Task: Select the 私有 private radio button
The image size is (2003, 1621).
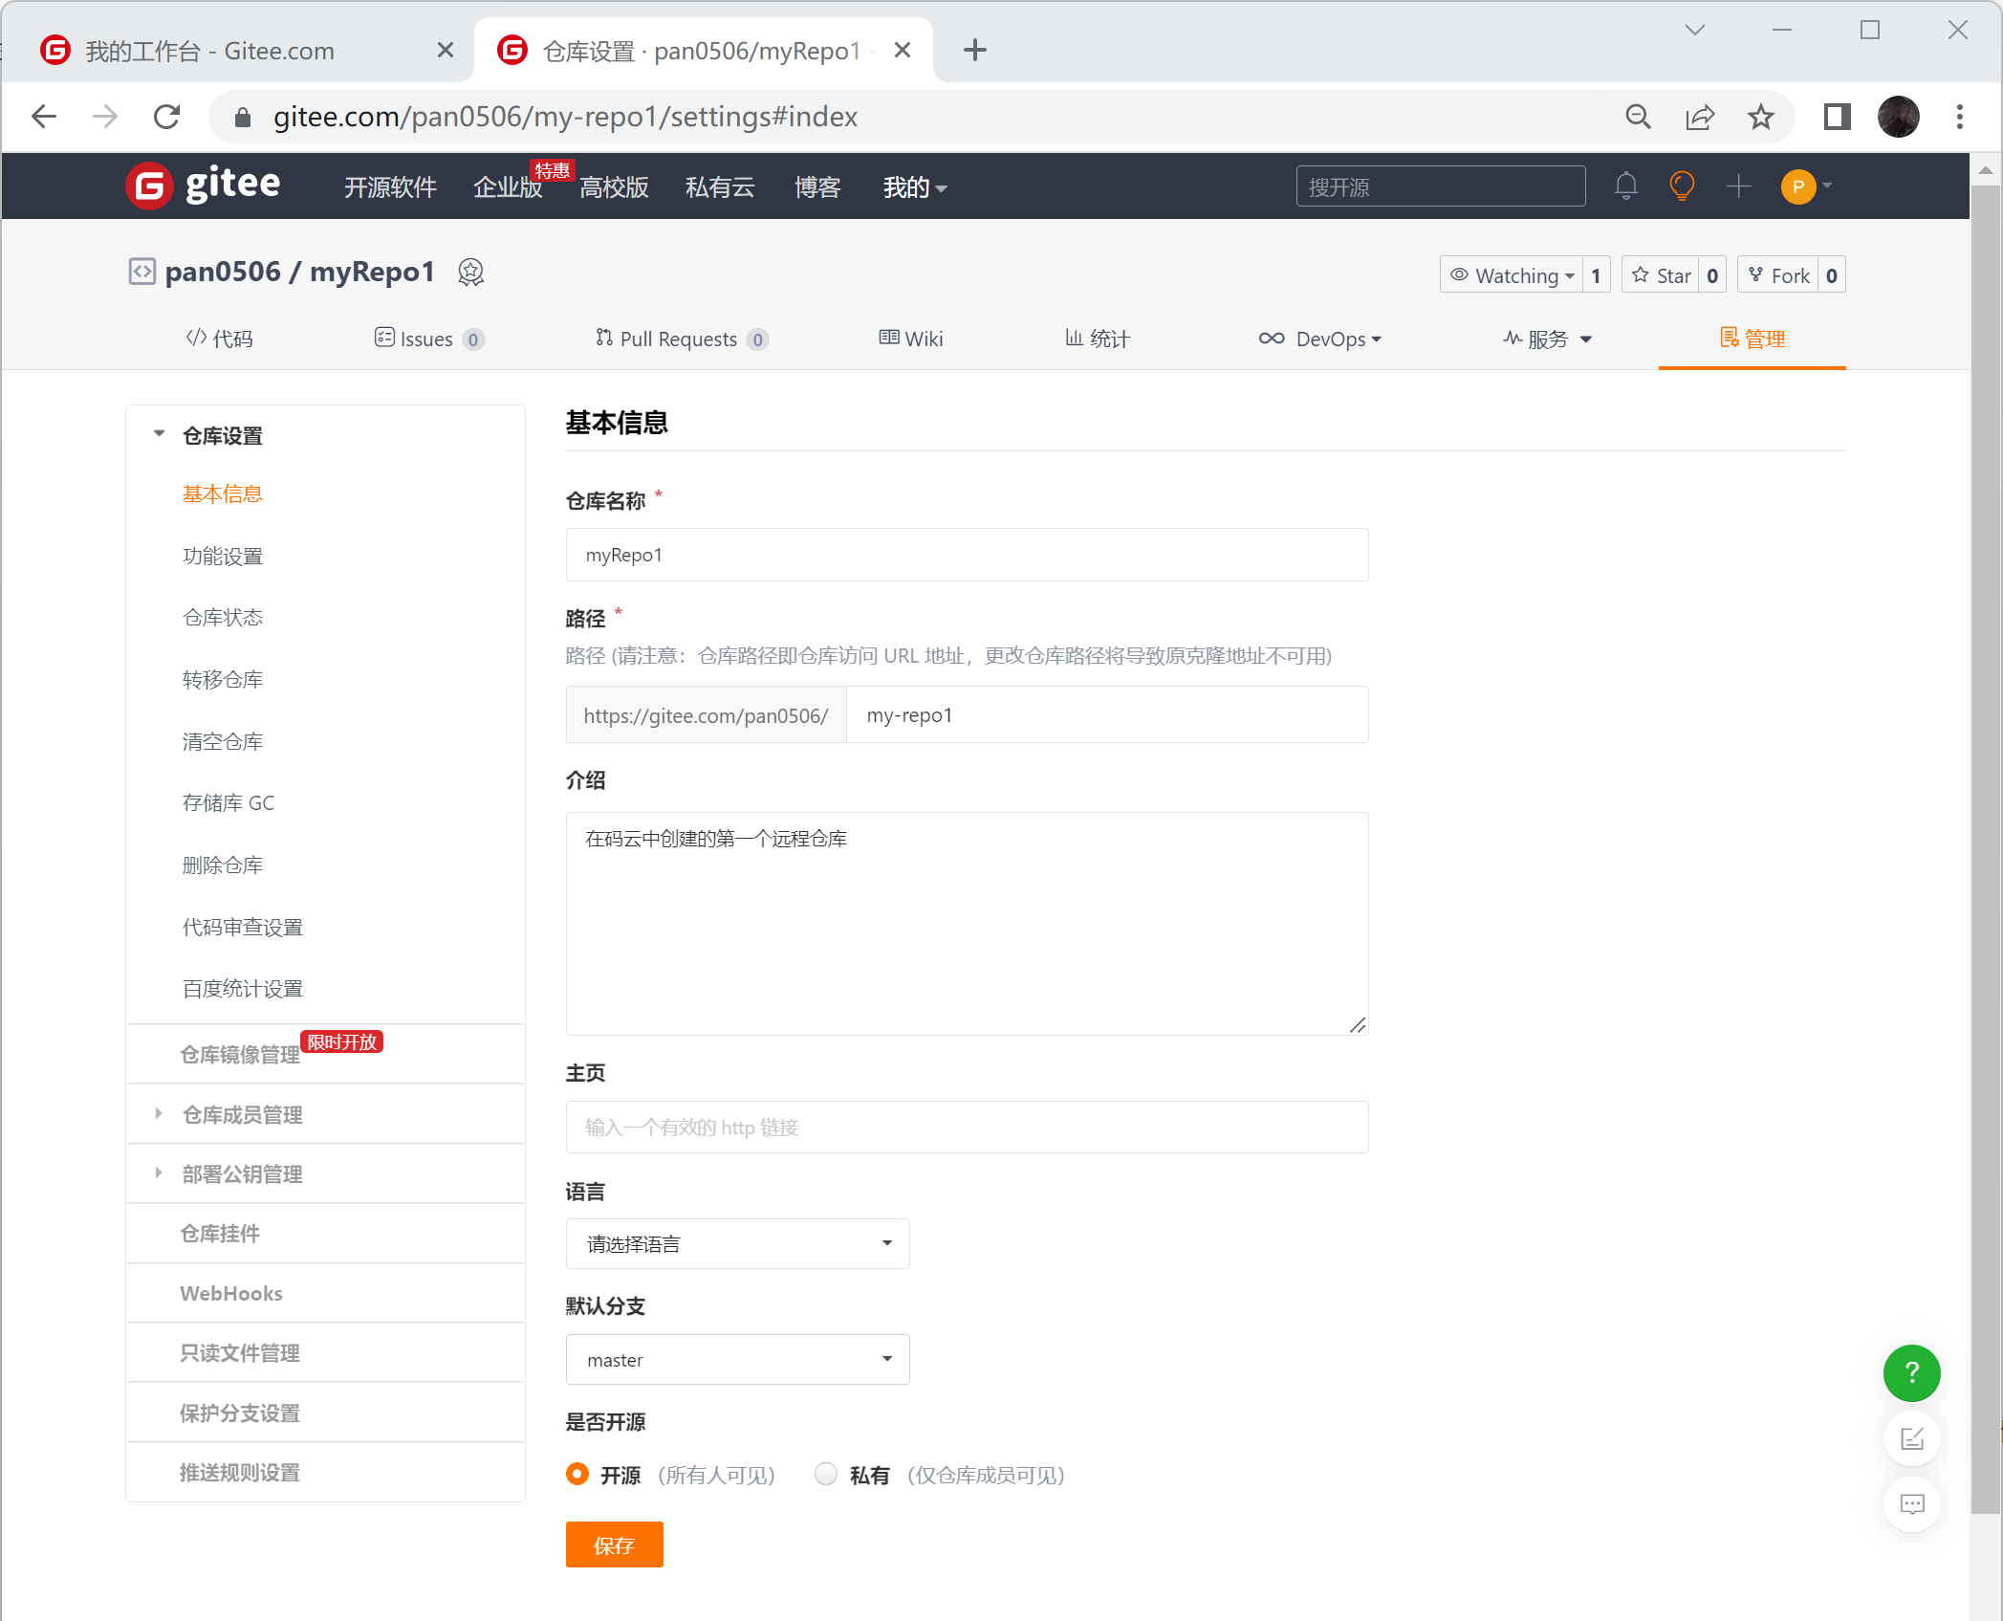Action: tap(826, 1474)
